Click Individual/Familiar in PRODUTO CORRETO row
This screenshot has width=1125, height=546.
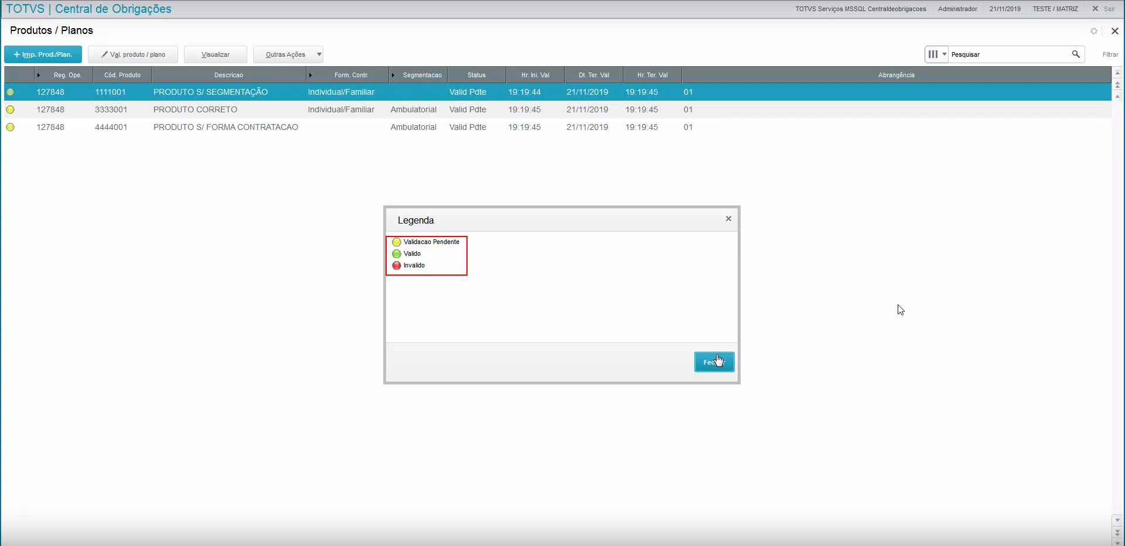click(x=341, y=109)
